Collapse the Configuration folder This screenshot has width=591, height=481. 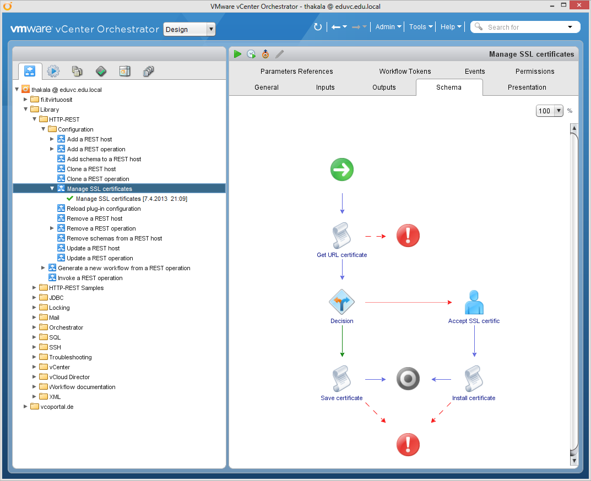click(x=44, y=129)
